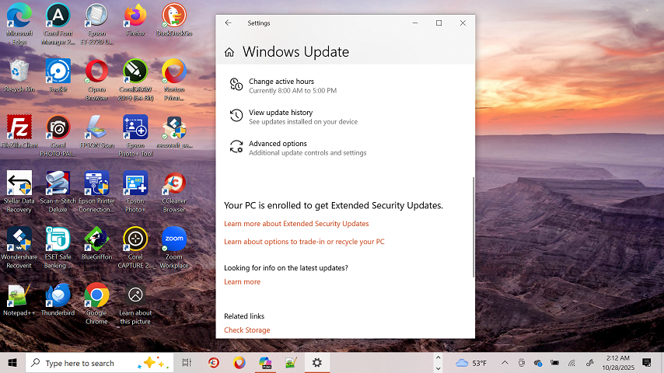Viewport: 664px width, 373px height.
Task: Open trade-in or recycle your PC link
Action: 304,242
